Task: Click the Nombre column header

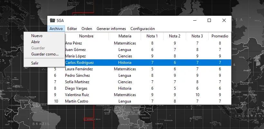Action: point(86,36)
